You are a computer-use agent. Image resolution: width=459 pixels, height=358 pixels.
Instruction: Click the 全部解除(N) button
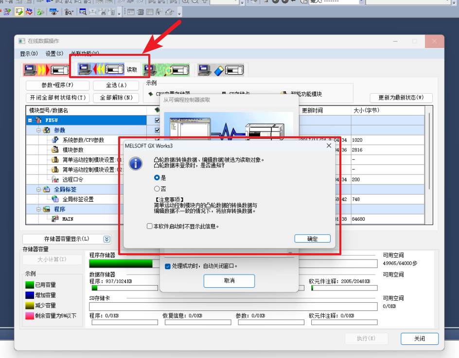coord(116,98)
